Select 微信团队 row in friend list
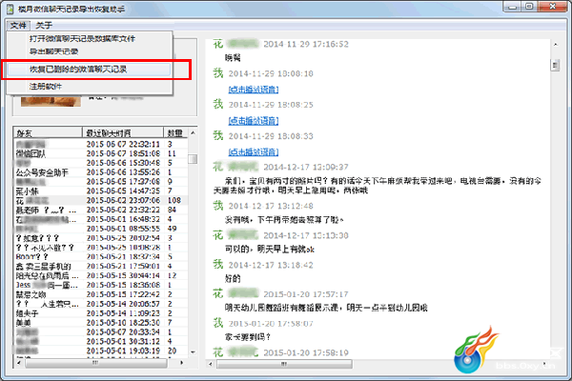Screen dimensions: 572x381 [101, 153]
